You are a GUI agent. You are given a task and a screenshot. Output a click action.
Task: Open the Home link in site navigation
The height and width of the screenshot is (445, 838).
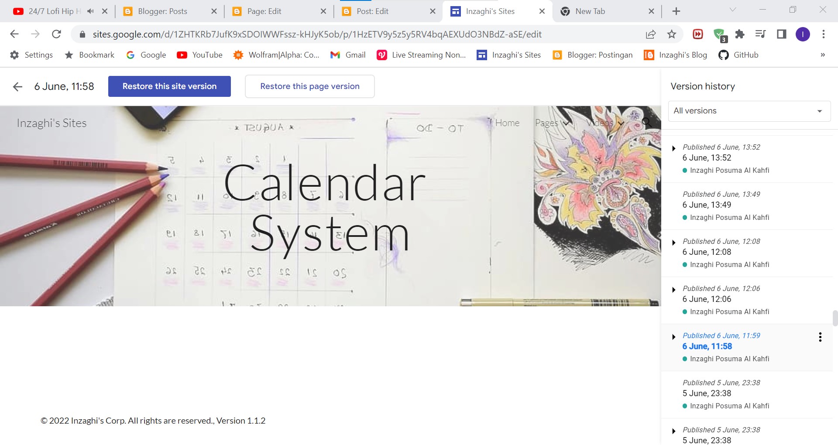tap(507, 123)
